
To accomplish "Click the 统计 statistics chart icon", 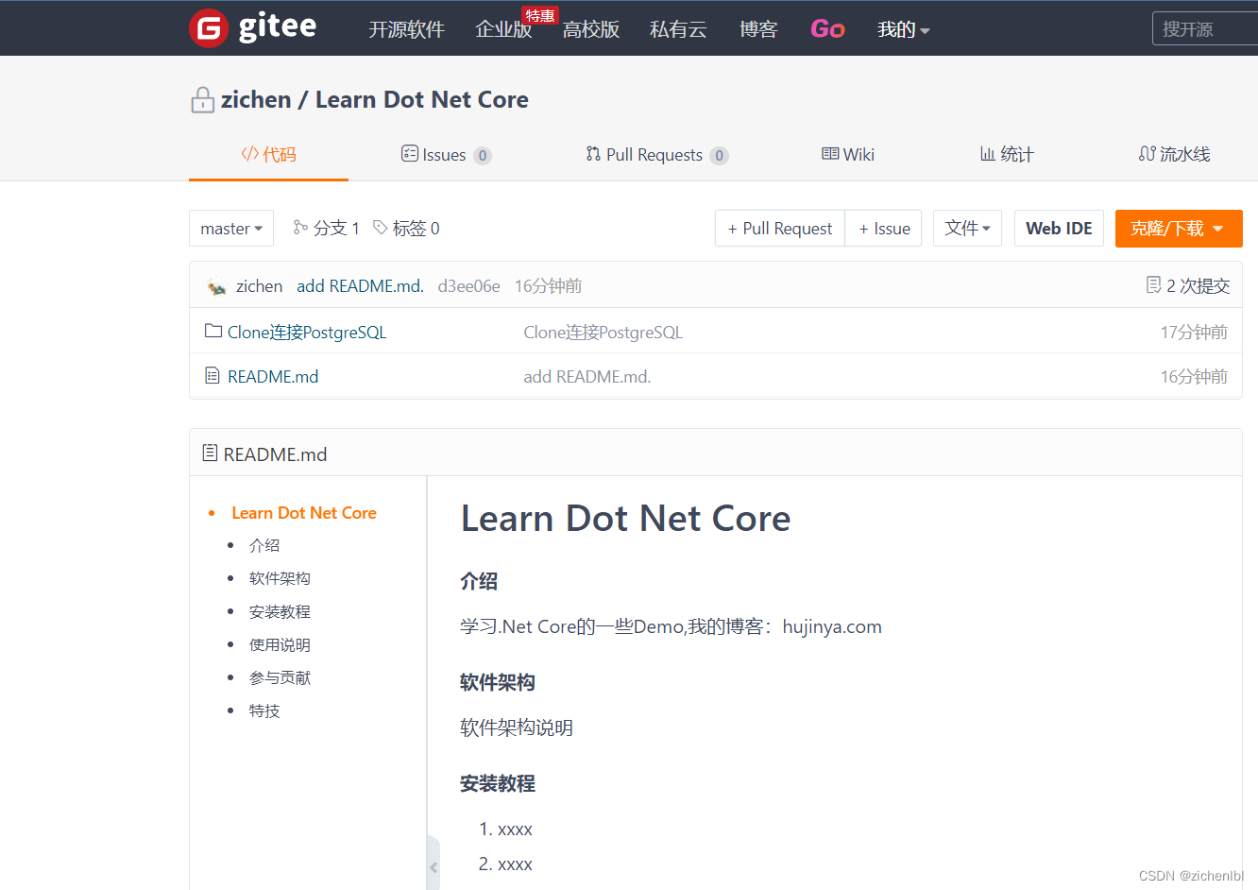I will (x=986, y=154).
